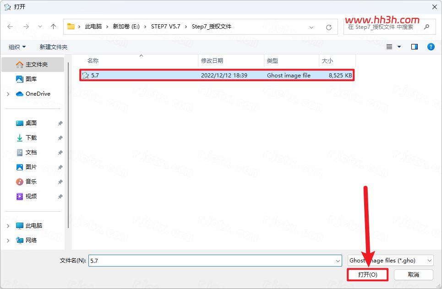Image resolution: width=442 pixels, height=289 pixels.
Task: Create a folder with 新建文件夹
Action: [x=54, y=47]
